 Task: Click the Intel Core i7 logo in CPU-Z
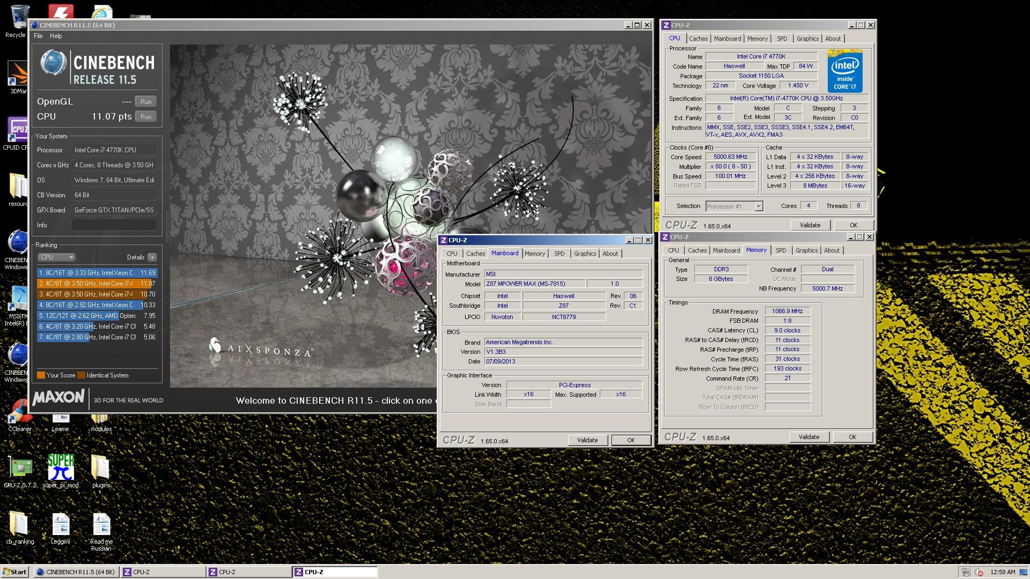pyautogui.click(x=845, y=71)
